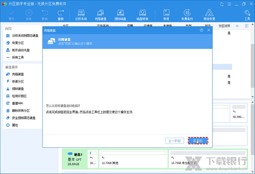Choose 重建MBR in the sidebar
255x174 pixels.
14,103
